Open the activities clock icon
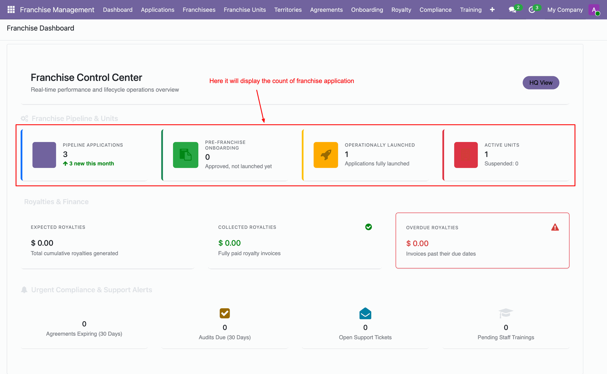Viewport: 607px width, 374px height. pos(532,10)
